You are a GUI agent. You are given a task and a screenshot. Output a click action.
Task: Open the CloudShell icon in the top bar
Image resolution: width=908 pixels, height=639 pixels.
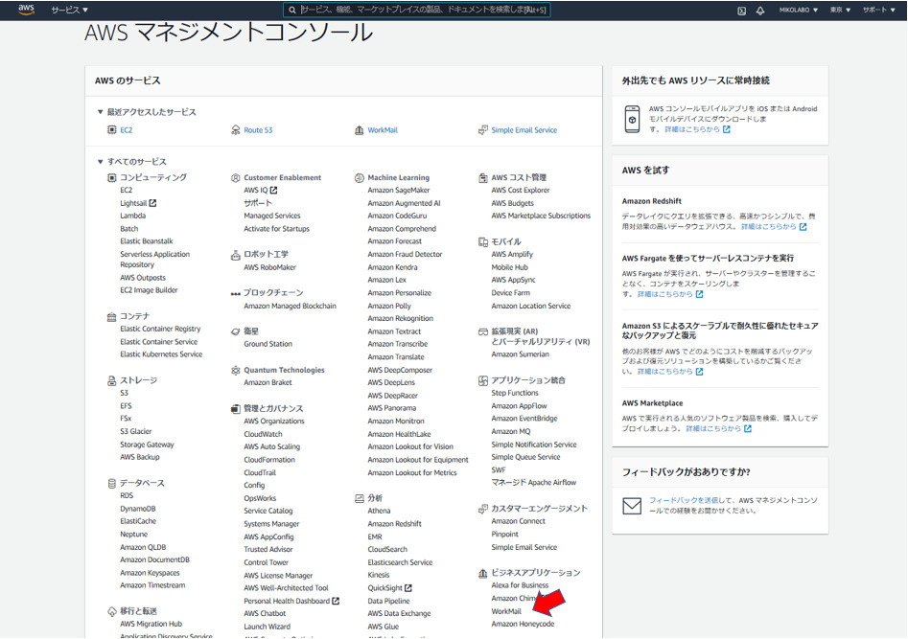(741, 11)
